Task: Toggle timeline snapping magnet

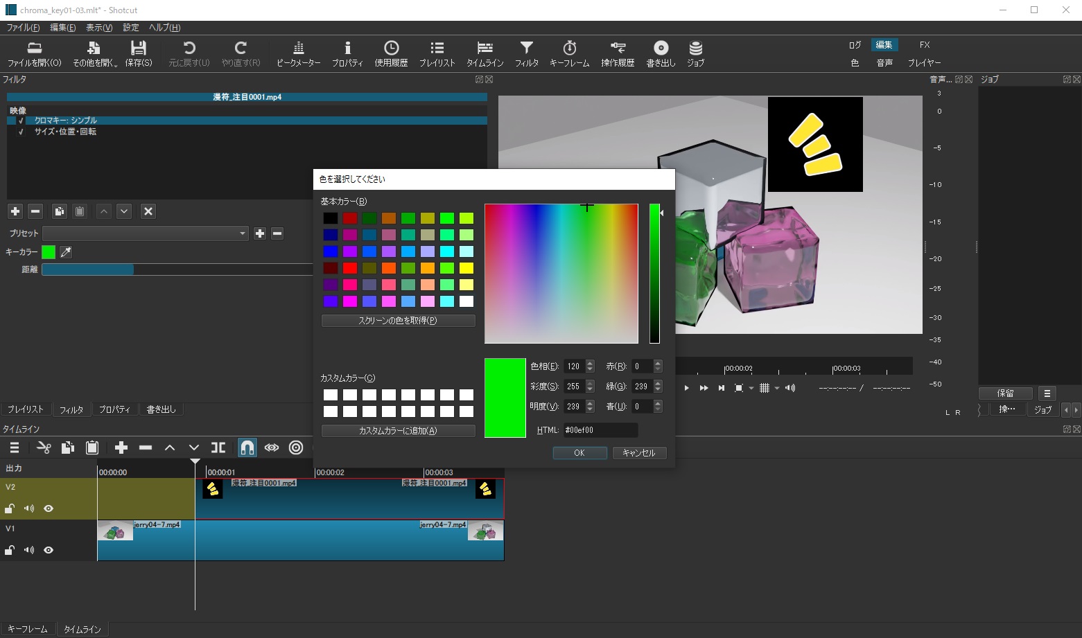Action: pyautogui.click(x=247, y=448)
